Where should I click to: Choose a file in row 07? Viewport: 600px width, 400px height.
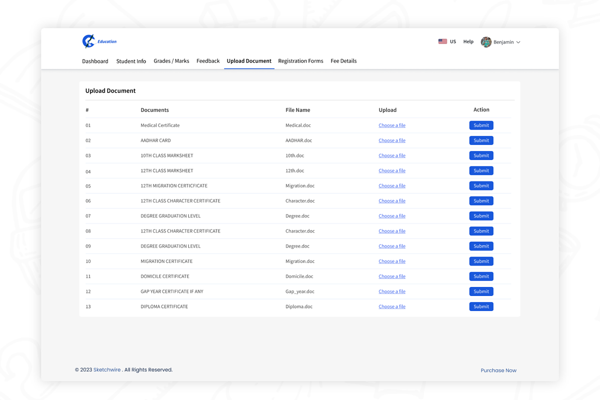(x=392, y=216)
